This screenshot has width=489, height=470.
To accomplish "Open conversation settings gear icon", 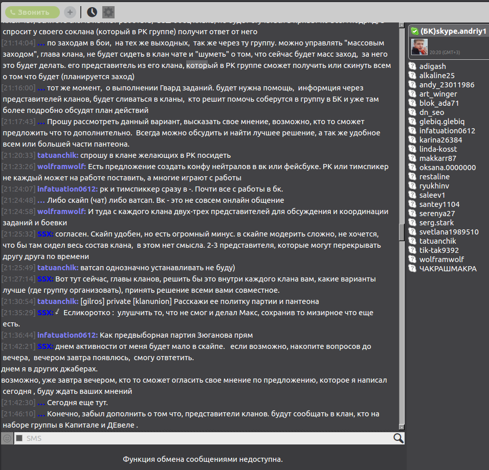I will point(108,12).
